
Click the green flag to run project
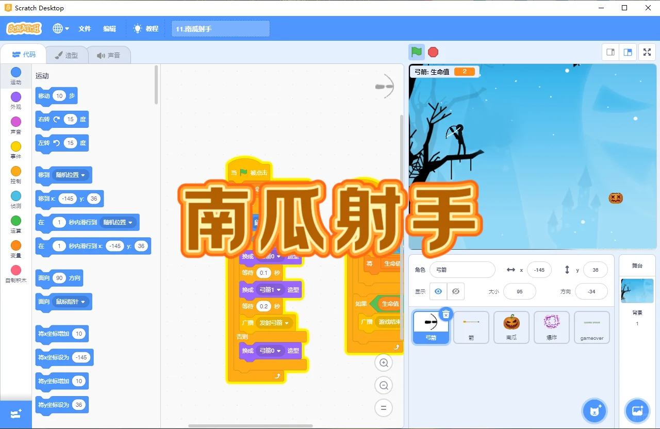pos(416,52)
